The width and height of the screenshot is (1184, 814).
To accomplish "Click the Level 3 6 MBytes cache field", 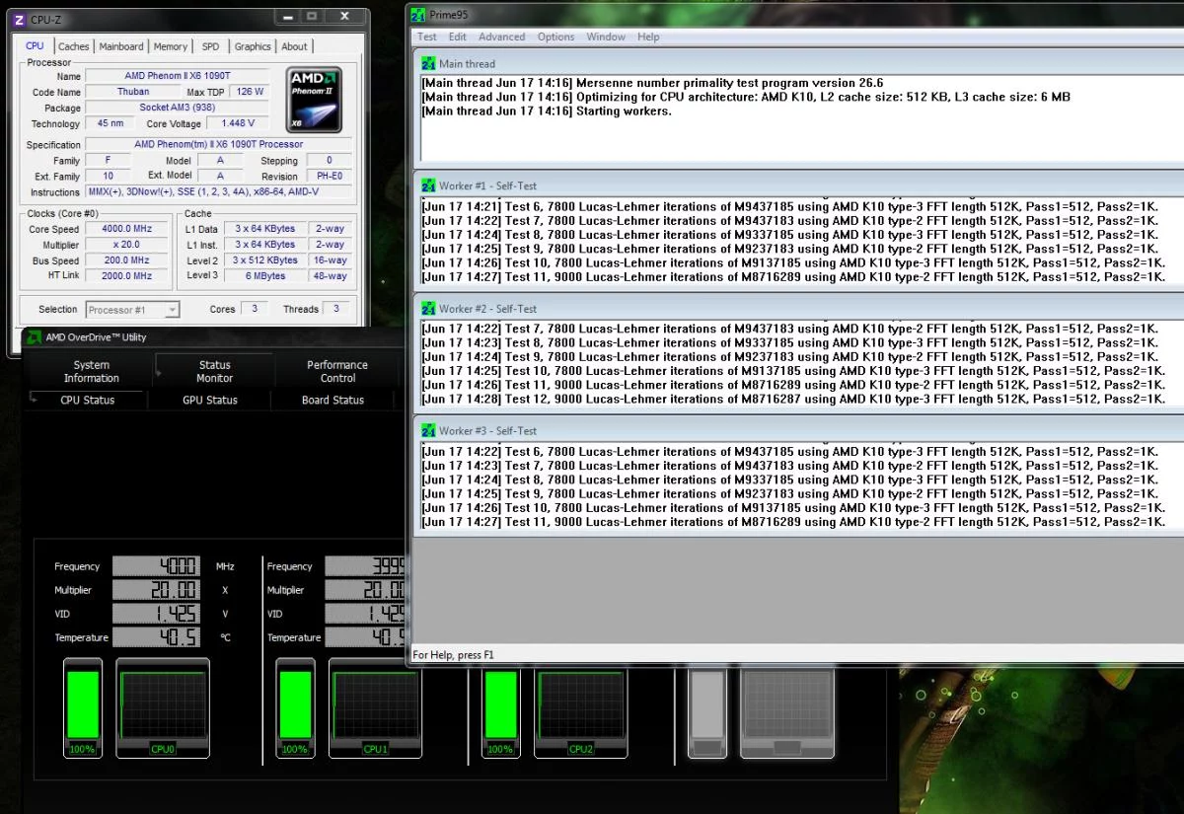I will coord(265,276).
